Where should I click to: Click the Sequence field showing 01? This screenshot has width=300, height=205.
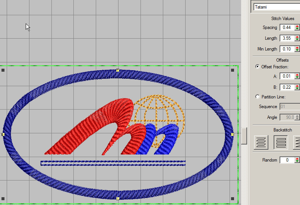click(x=290, y=107)
